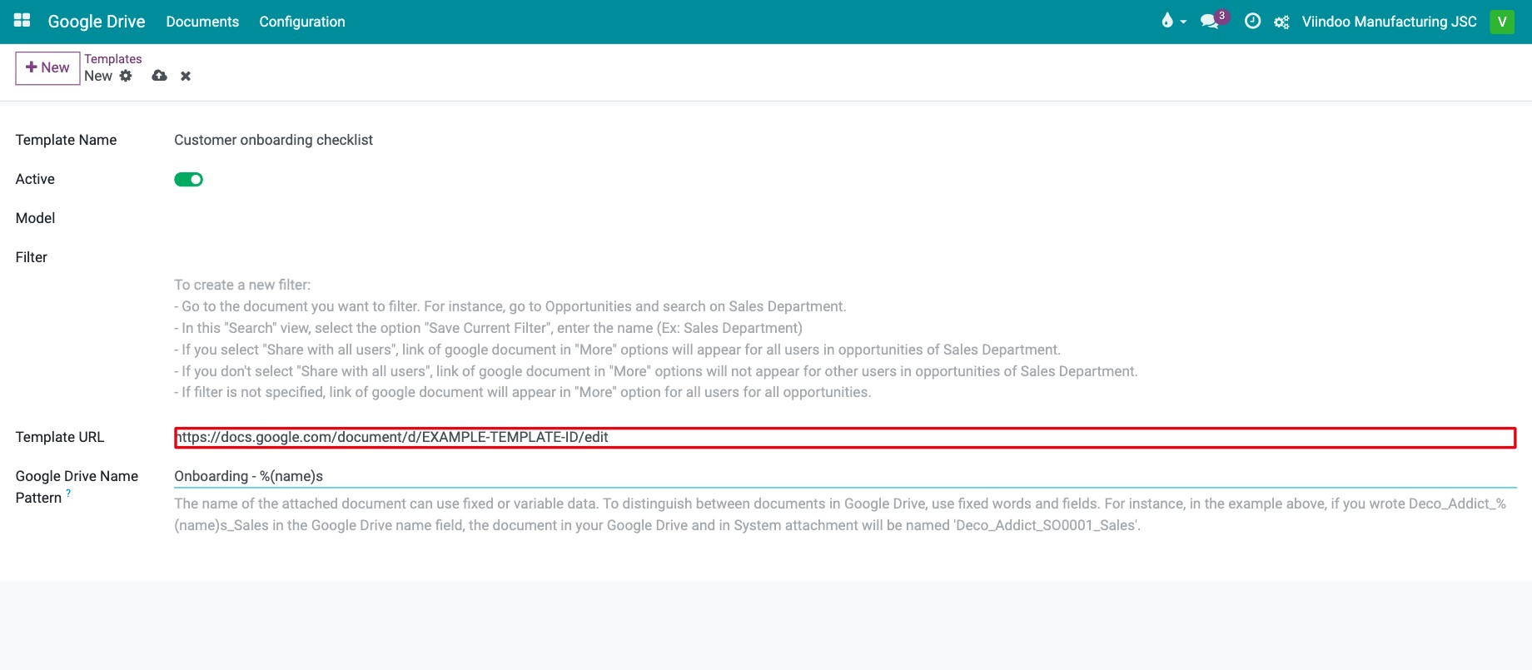
Task: Click the 'Template Name' label
Action: pos(66,140)
